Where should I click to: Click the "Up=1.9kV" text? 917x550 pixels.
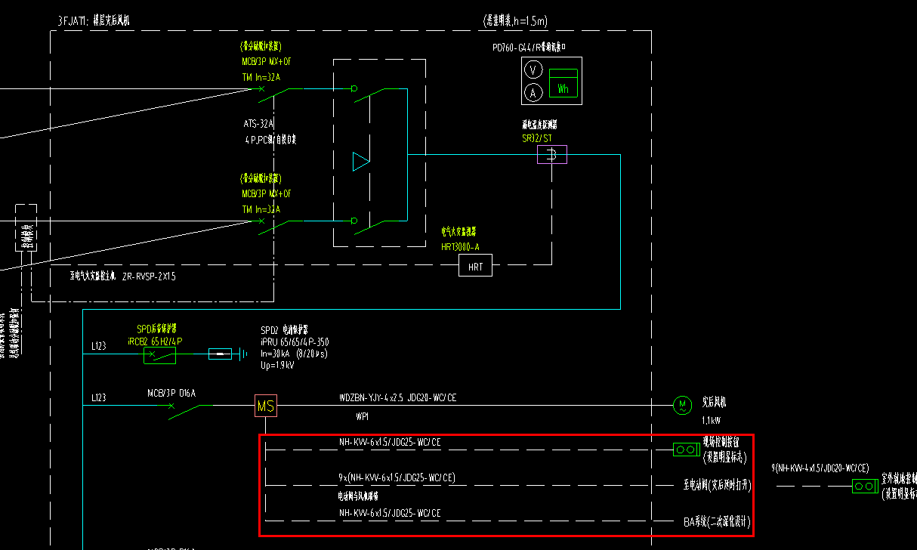point(278,365)
